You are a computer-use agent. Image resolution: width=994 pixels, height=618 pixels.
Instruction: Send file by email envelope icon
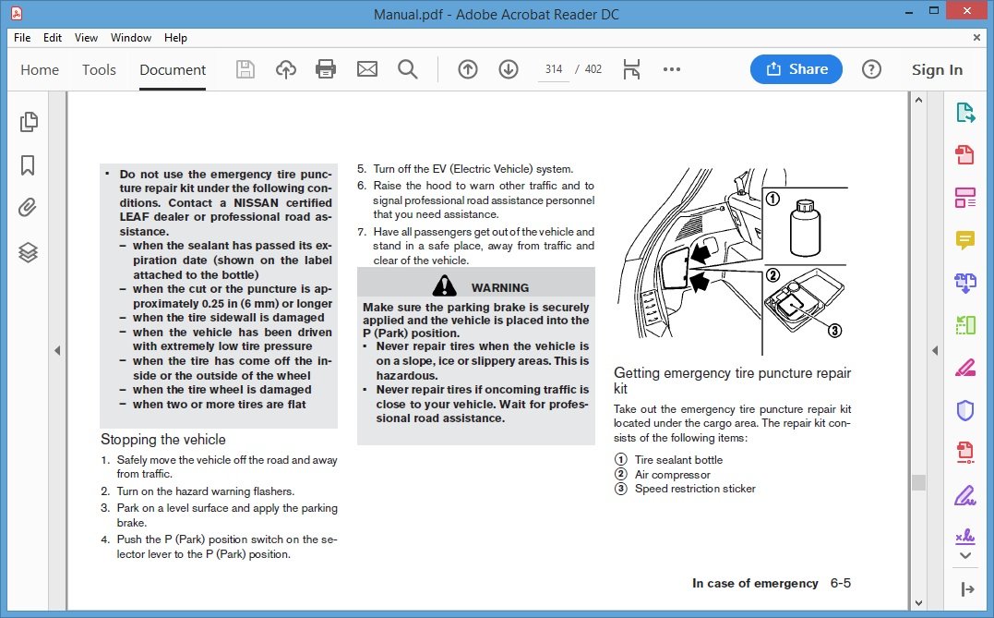point(366,69)
